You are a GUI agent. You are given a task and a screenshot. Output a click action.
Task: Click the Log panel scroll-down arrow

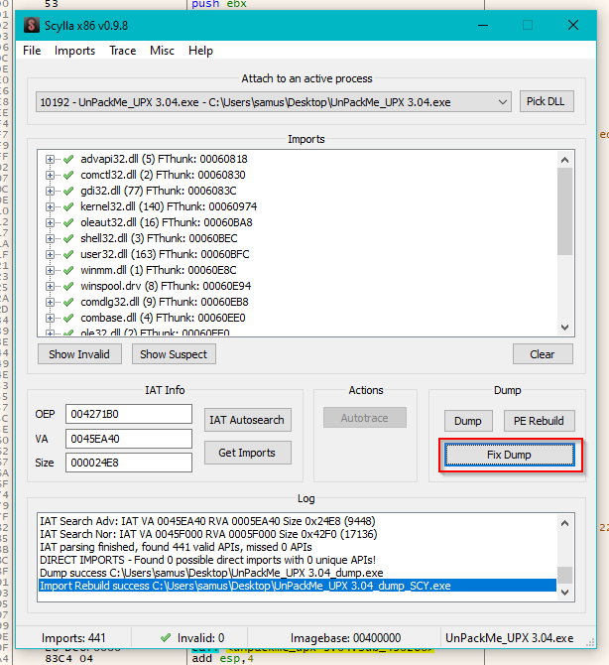pos(564,593)
